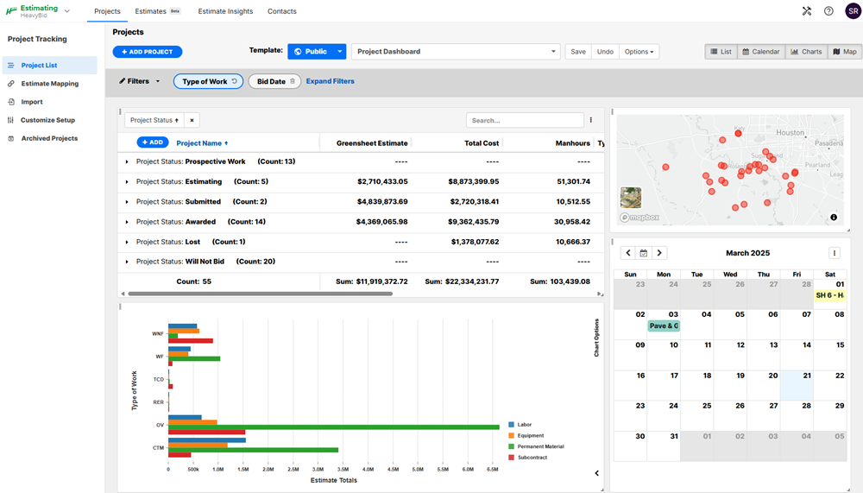Expand the Project Status: Awarded group
The height and width of the screenshot is (493, 863).
[127, 222]
